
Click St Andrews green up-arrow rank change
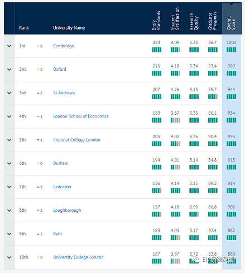(x=40, y=93)
